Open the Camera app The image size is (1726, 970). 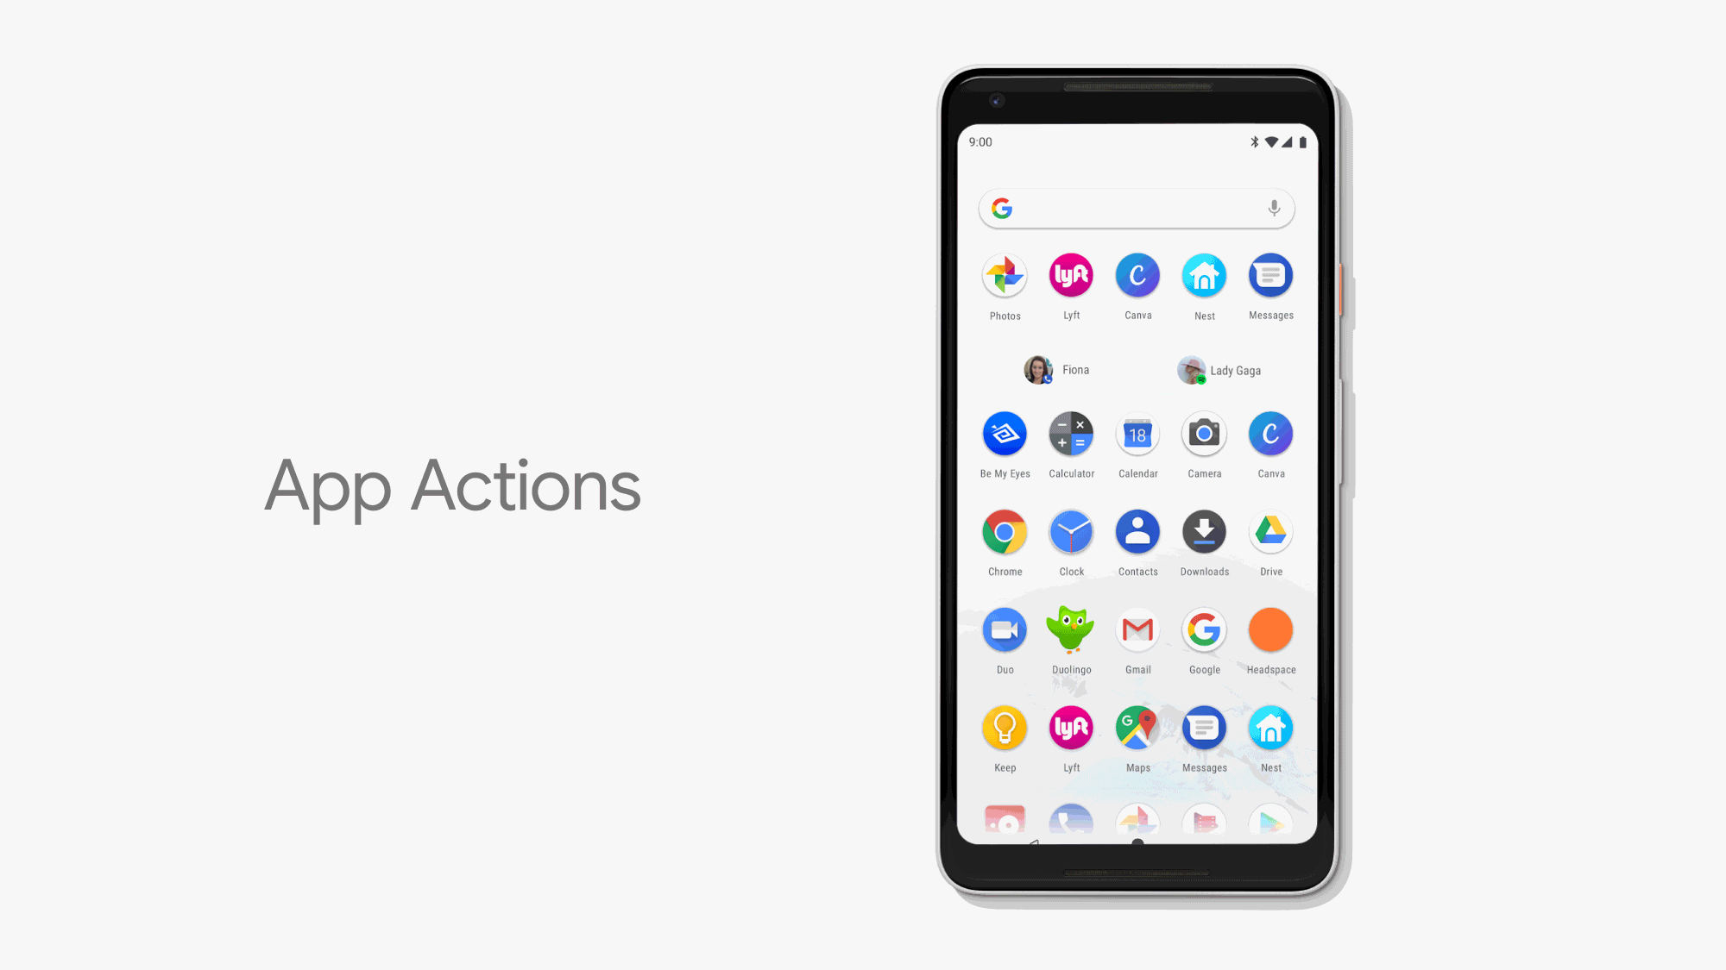(1205, 432)
